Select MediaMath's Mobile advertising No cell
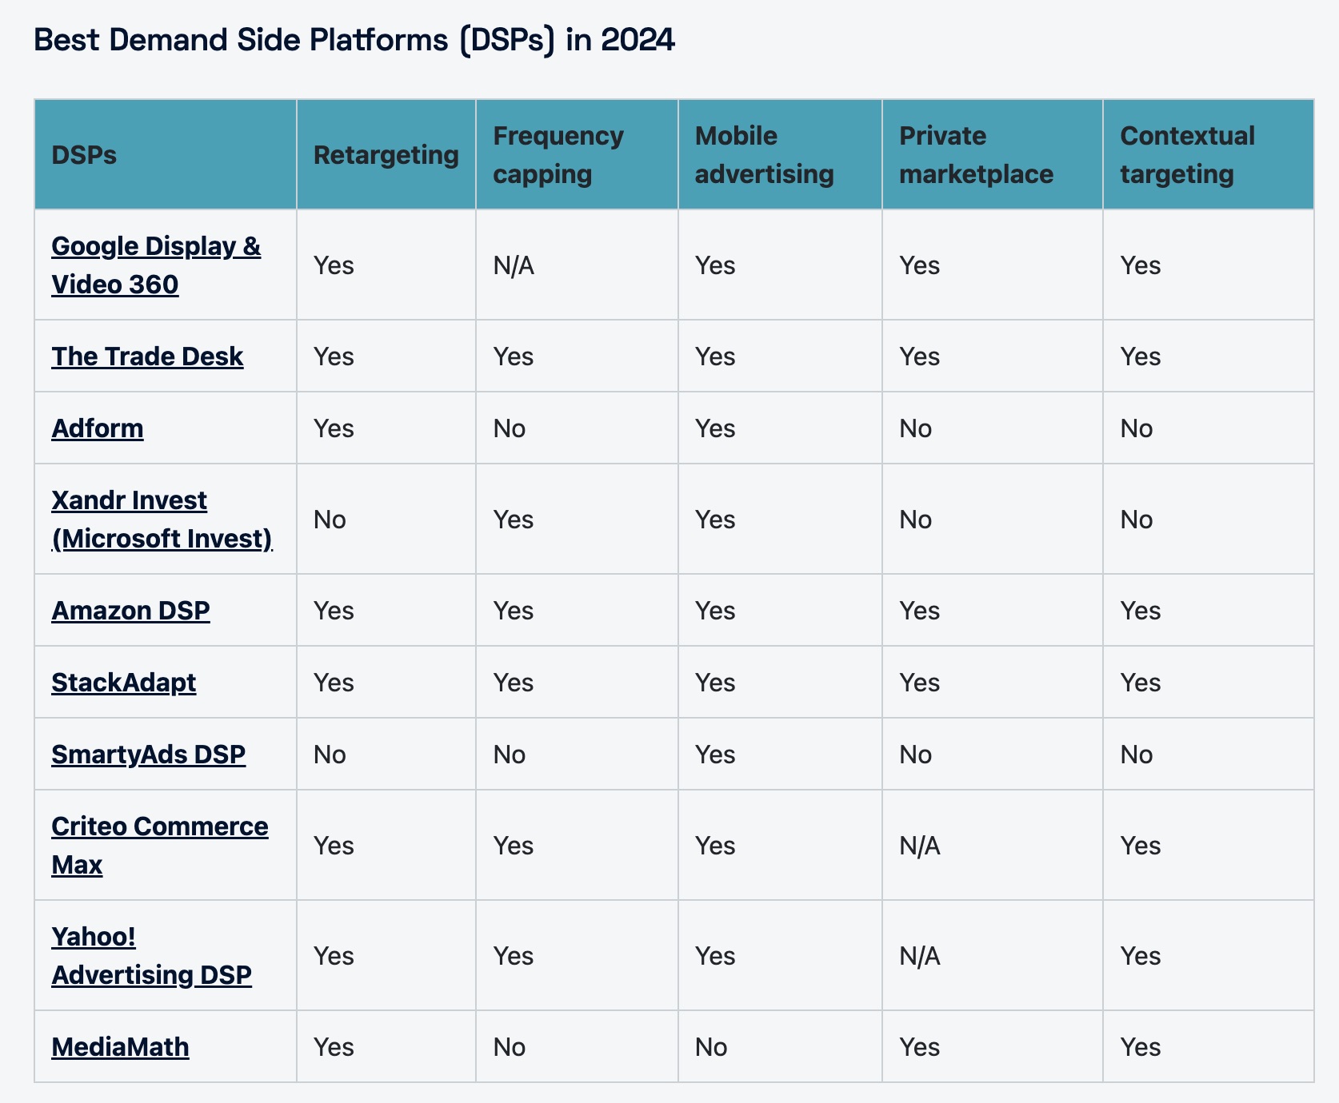The image size is (1339, 1103). [x=780, y=1047]
